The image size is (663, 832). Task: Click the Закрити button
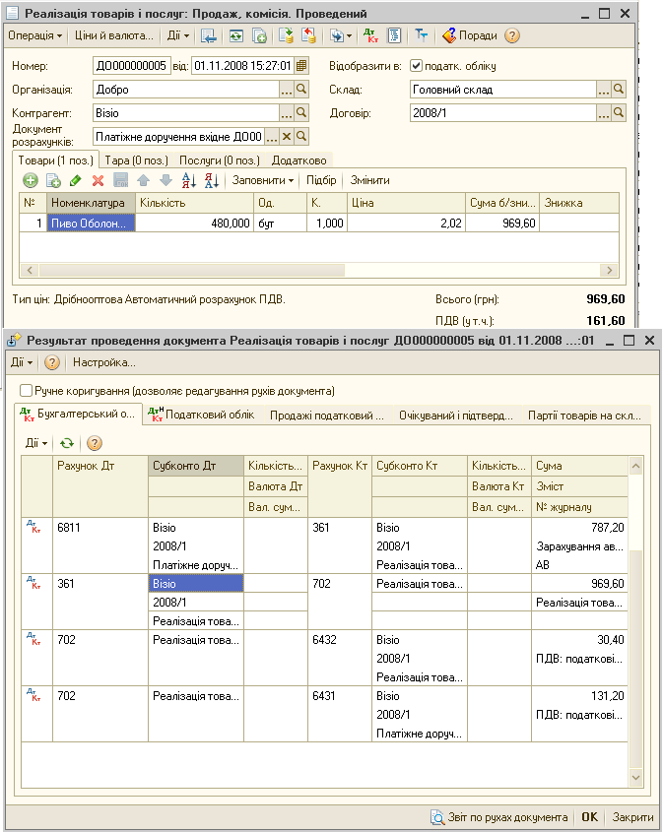[x=632, y=817]
